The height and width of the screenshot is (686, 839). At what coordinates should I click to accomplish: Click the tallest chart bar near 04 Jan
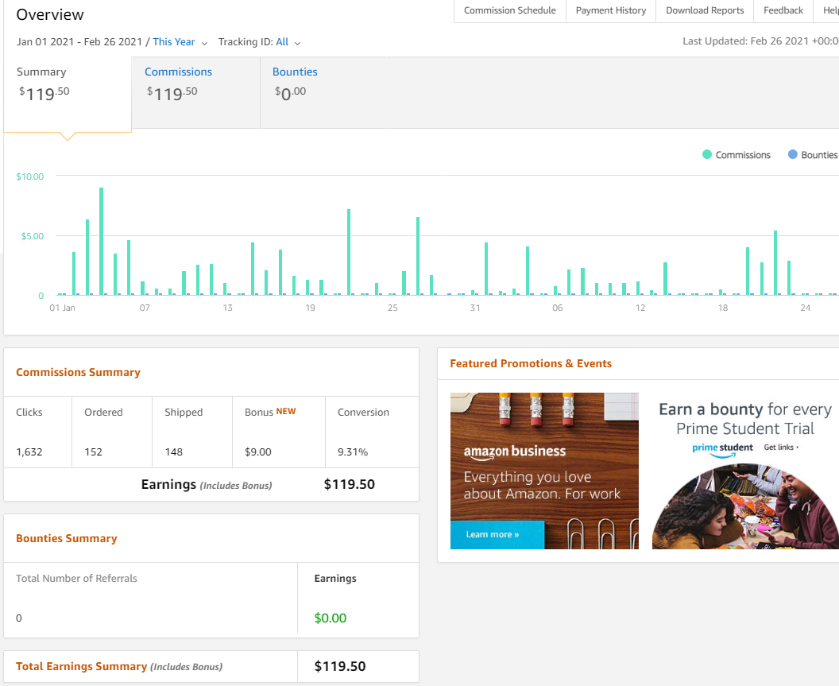coord(101,241)
